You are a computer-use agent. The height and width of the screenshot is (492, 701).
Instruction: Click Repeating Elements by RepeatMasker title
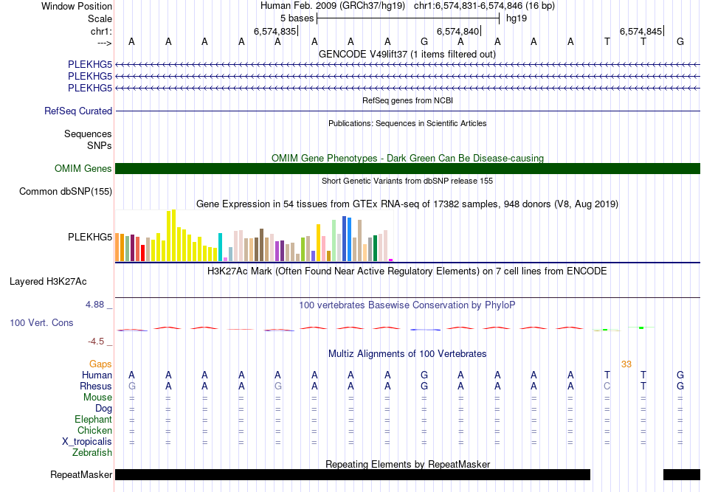tap(408, 464)
